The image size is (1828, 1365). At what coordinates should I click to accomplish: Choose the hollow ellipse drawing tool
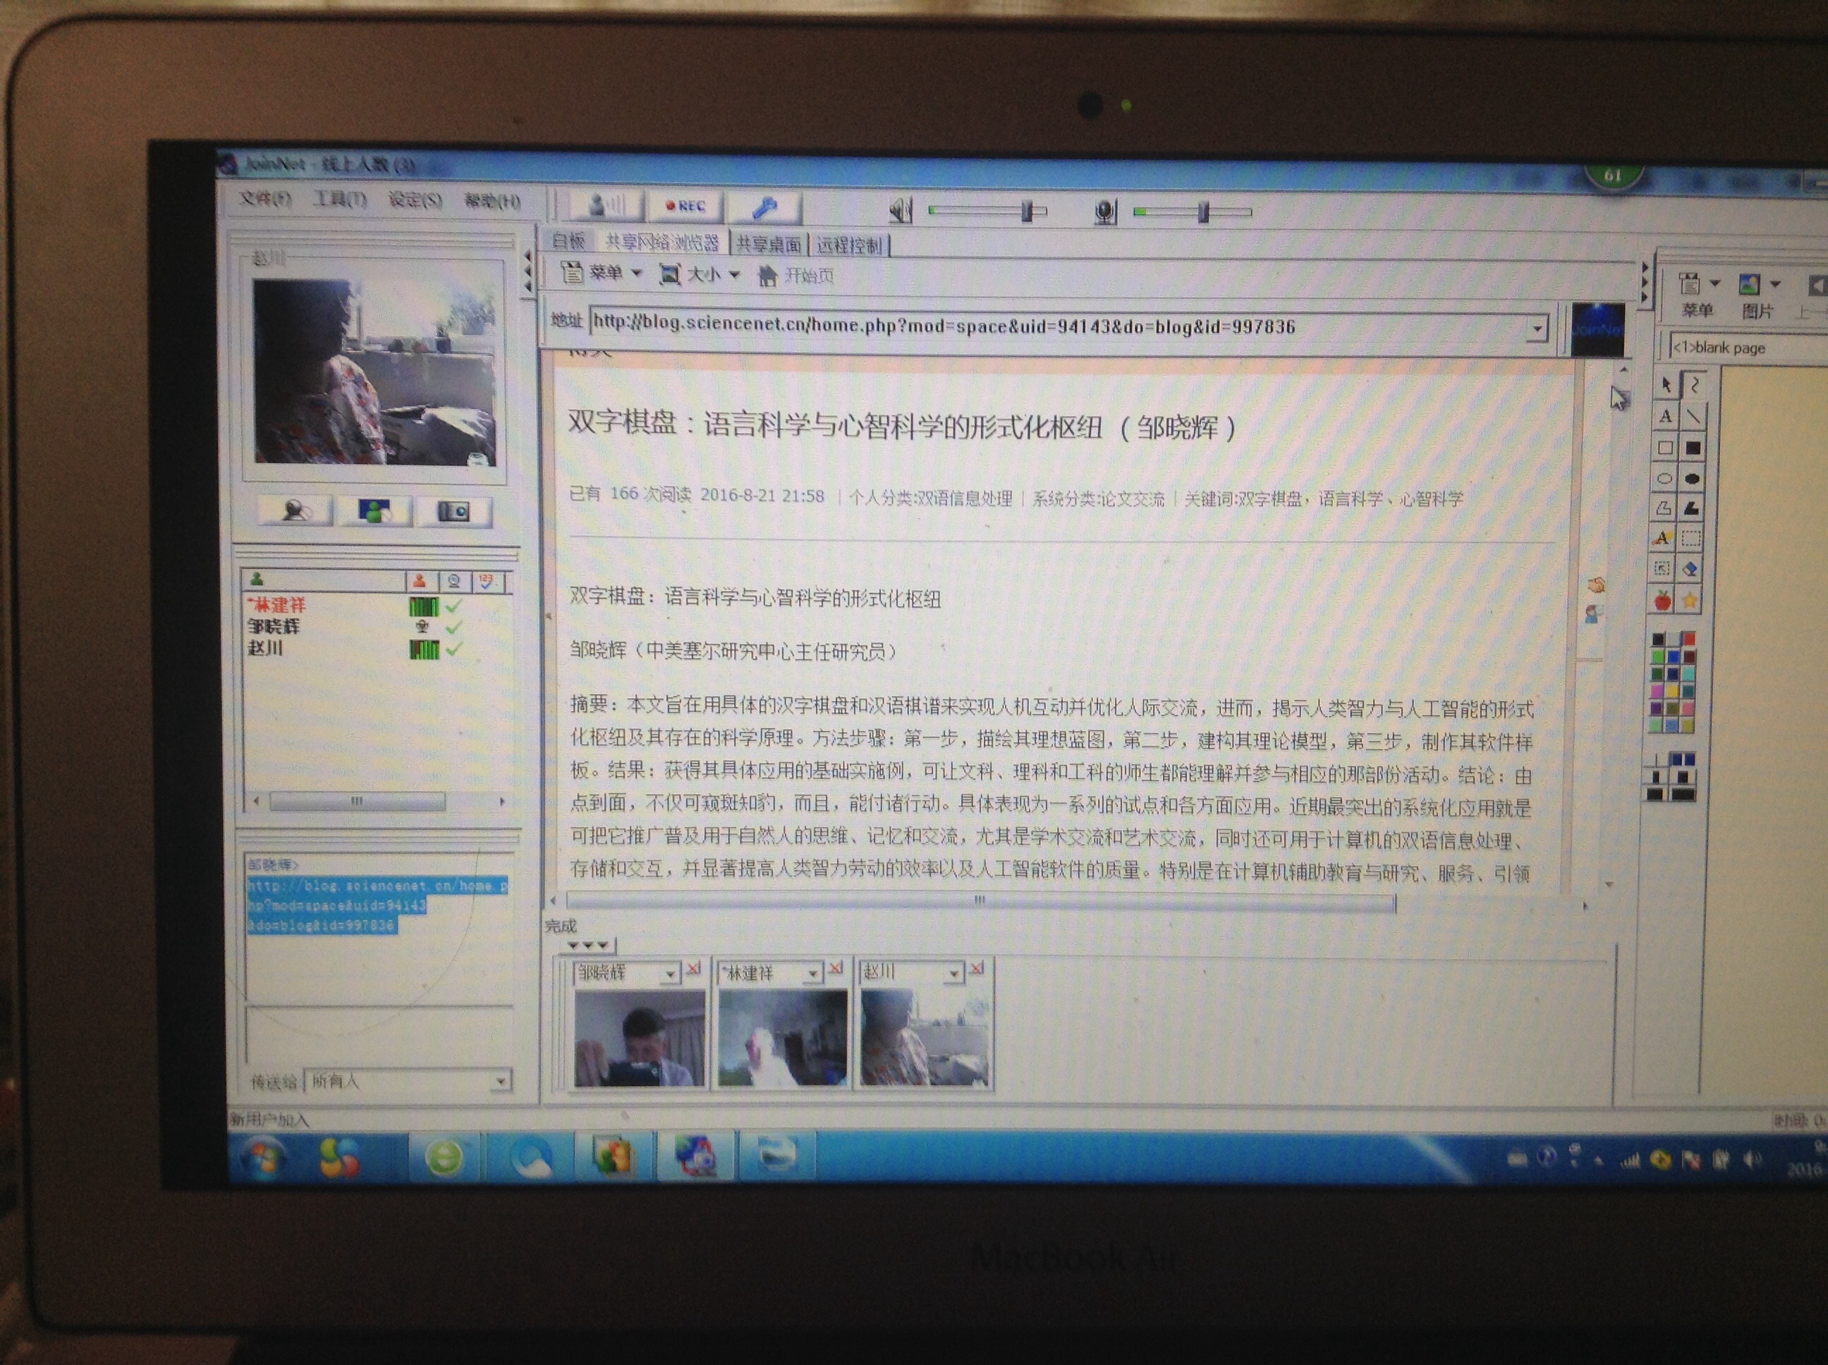tap(1664, 477)
